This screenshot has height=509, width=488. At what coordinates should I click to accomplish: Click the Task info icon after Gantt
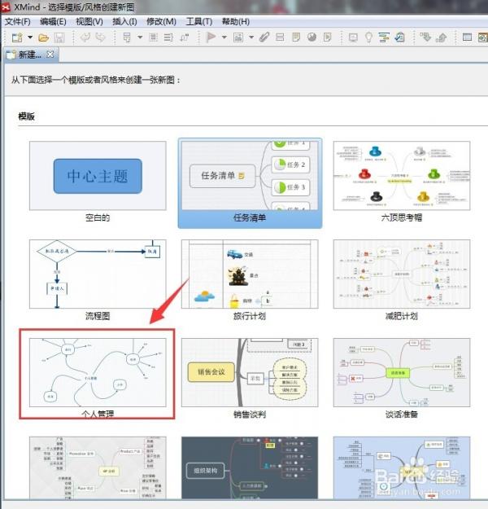pyautogui.click(x=399, y=37)
